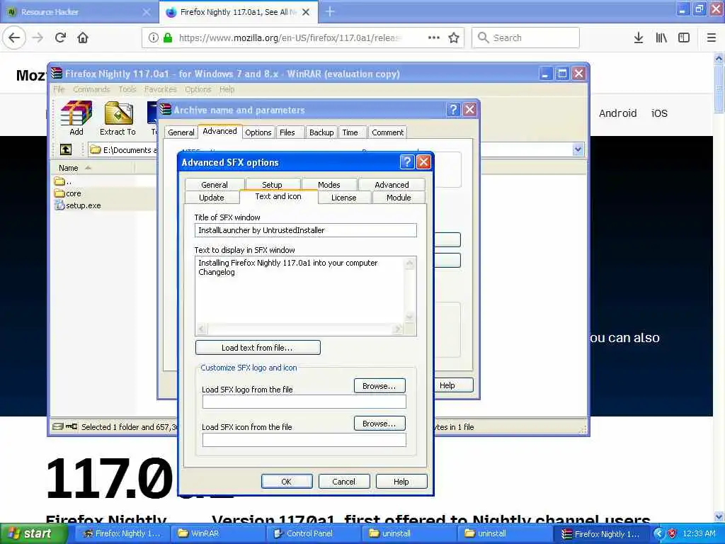Open the page actions three-dot menu
This screenshot has width=725, height=544.
pyautogui.click(x=434, y=38)
